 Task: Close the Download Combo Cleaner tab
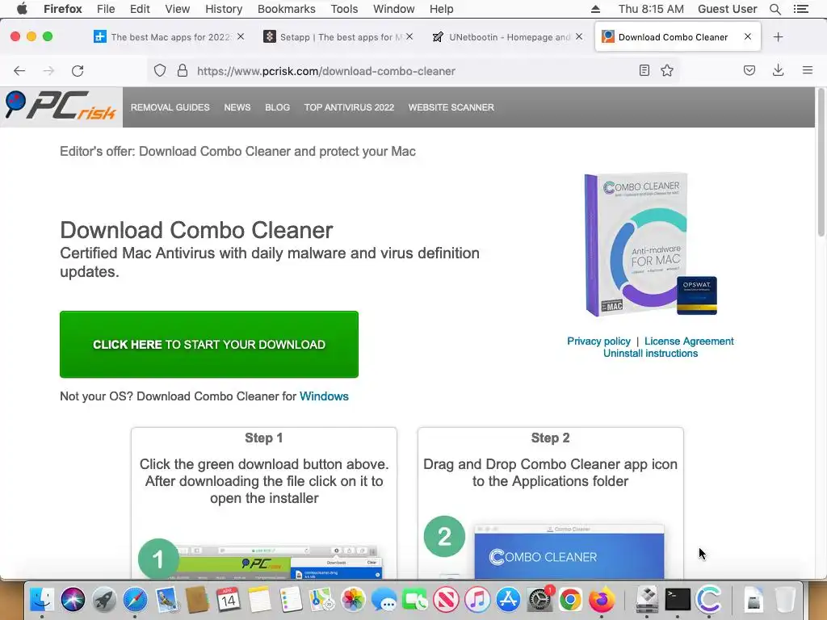(x=747, y=36)
